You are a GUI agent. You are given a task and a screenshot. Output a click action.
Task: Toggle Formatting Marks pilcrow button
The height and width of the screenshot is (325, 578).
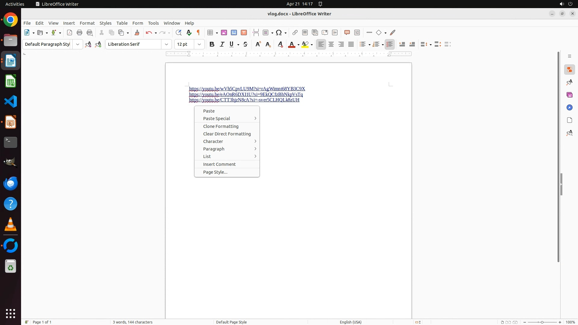point(198,32)
